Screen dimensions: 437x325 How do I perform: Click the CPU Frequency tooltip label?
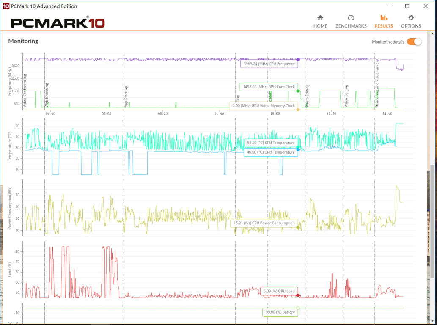click(x=269, y=64)
